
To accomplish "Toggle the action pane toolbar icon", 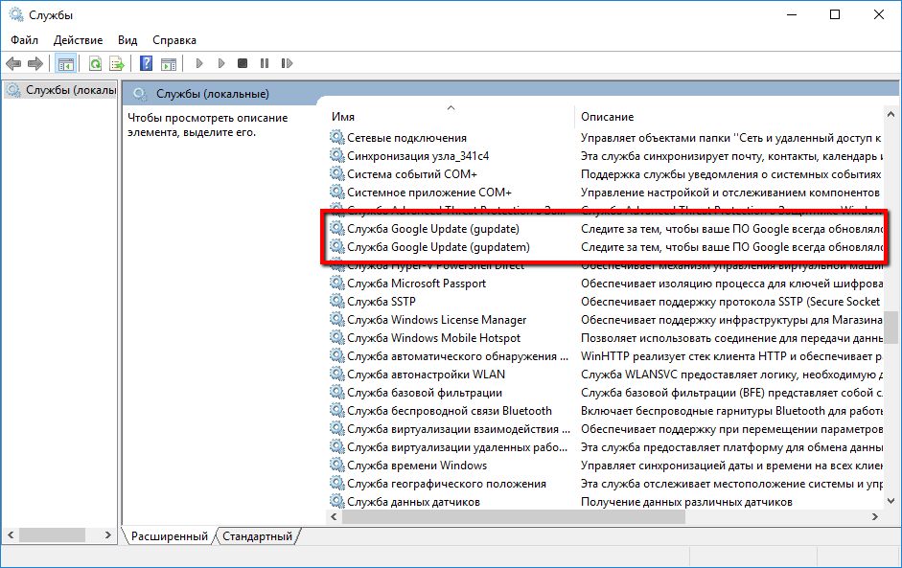I will (169, 64).
